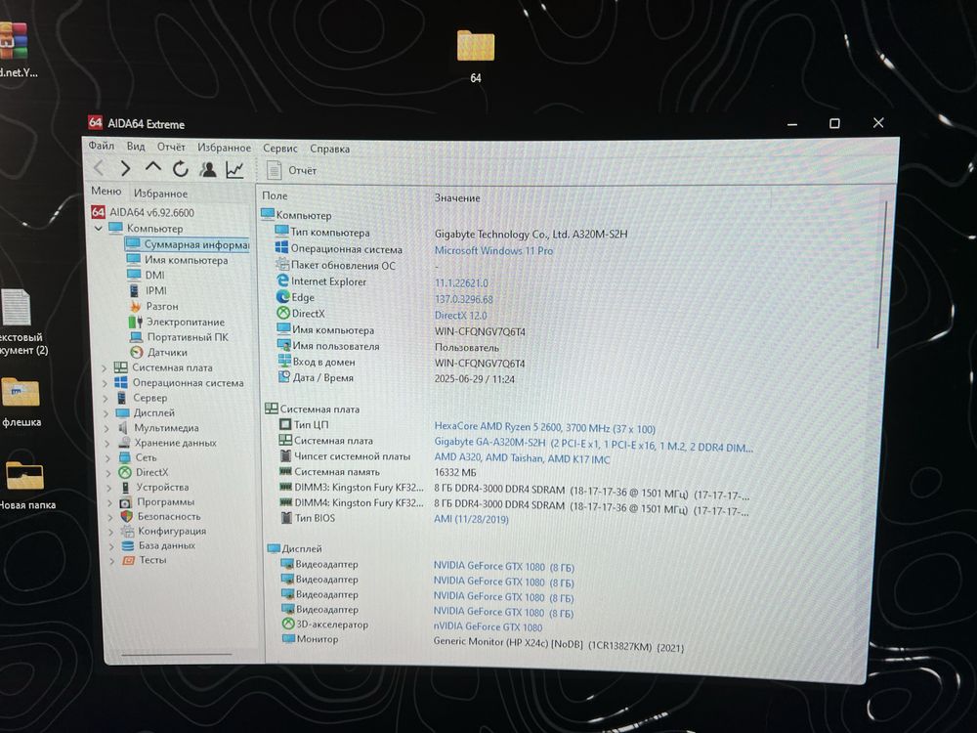The width and height of the screenshot is (977, 733).
Task: Click the left tree horizontal scrollbar
Action: pos(177,654)
